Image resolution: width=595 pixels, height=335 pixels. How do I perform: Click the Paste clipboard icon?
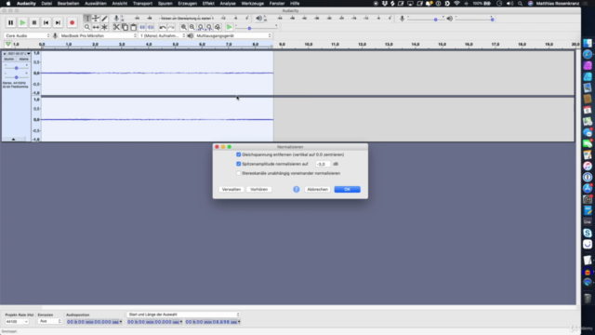133,27
